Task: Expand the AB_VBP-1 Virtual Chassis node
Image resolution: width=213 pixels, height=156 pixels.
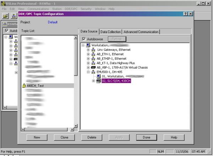Action: tap(88, 67)
